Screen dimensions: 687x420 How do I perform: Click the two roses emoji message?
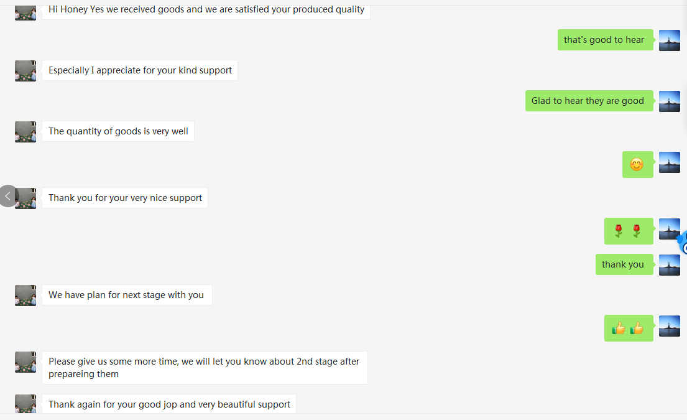(629, 231)
